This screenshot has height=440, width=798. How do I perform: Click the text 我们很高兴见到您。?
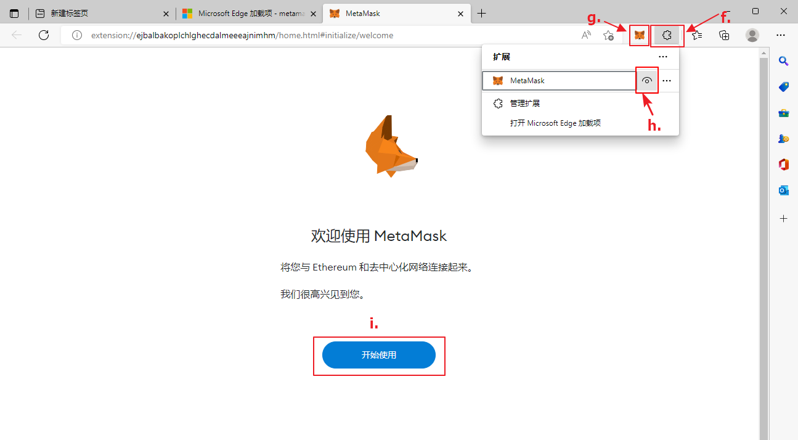(324, 295)
